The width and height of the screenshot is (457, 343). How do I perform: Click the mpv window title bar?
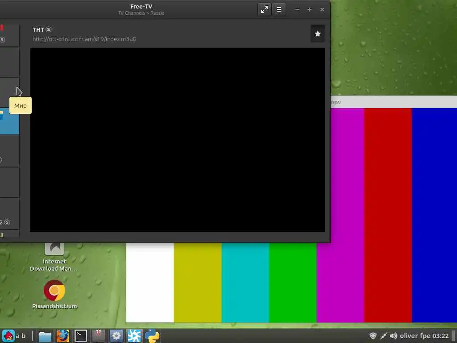(394, 102)
